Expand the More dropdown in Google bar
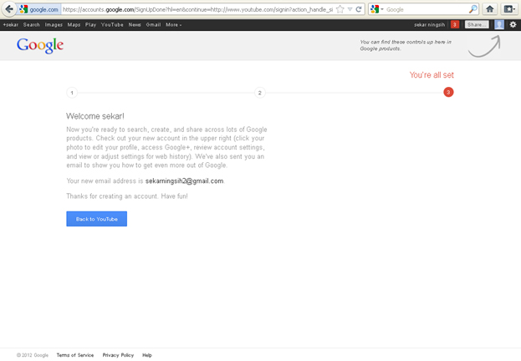Image resolution: width=521 pixels, height=361 pixels. [x=173, y=24]
